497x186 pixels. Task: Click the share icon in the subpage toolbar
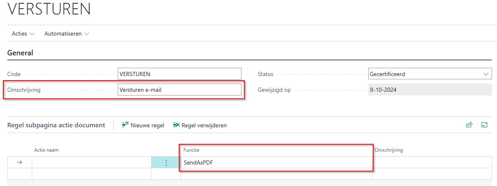pos(469,125)
